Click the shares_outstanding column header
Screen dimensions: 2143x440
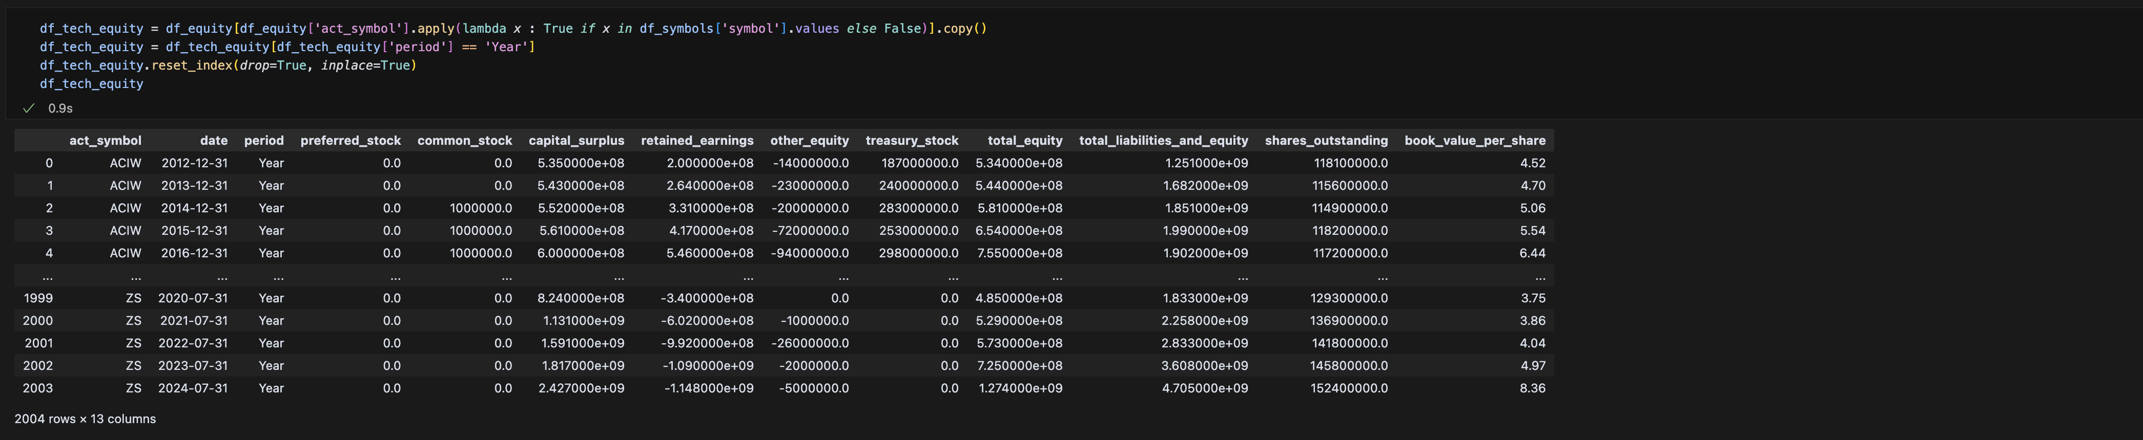pyautogui.click(x=1327, y=140)
